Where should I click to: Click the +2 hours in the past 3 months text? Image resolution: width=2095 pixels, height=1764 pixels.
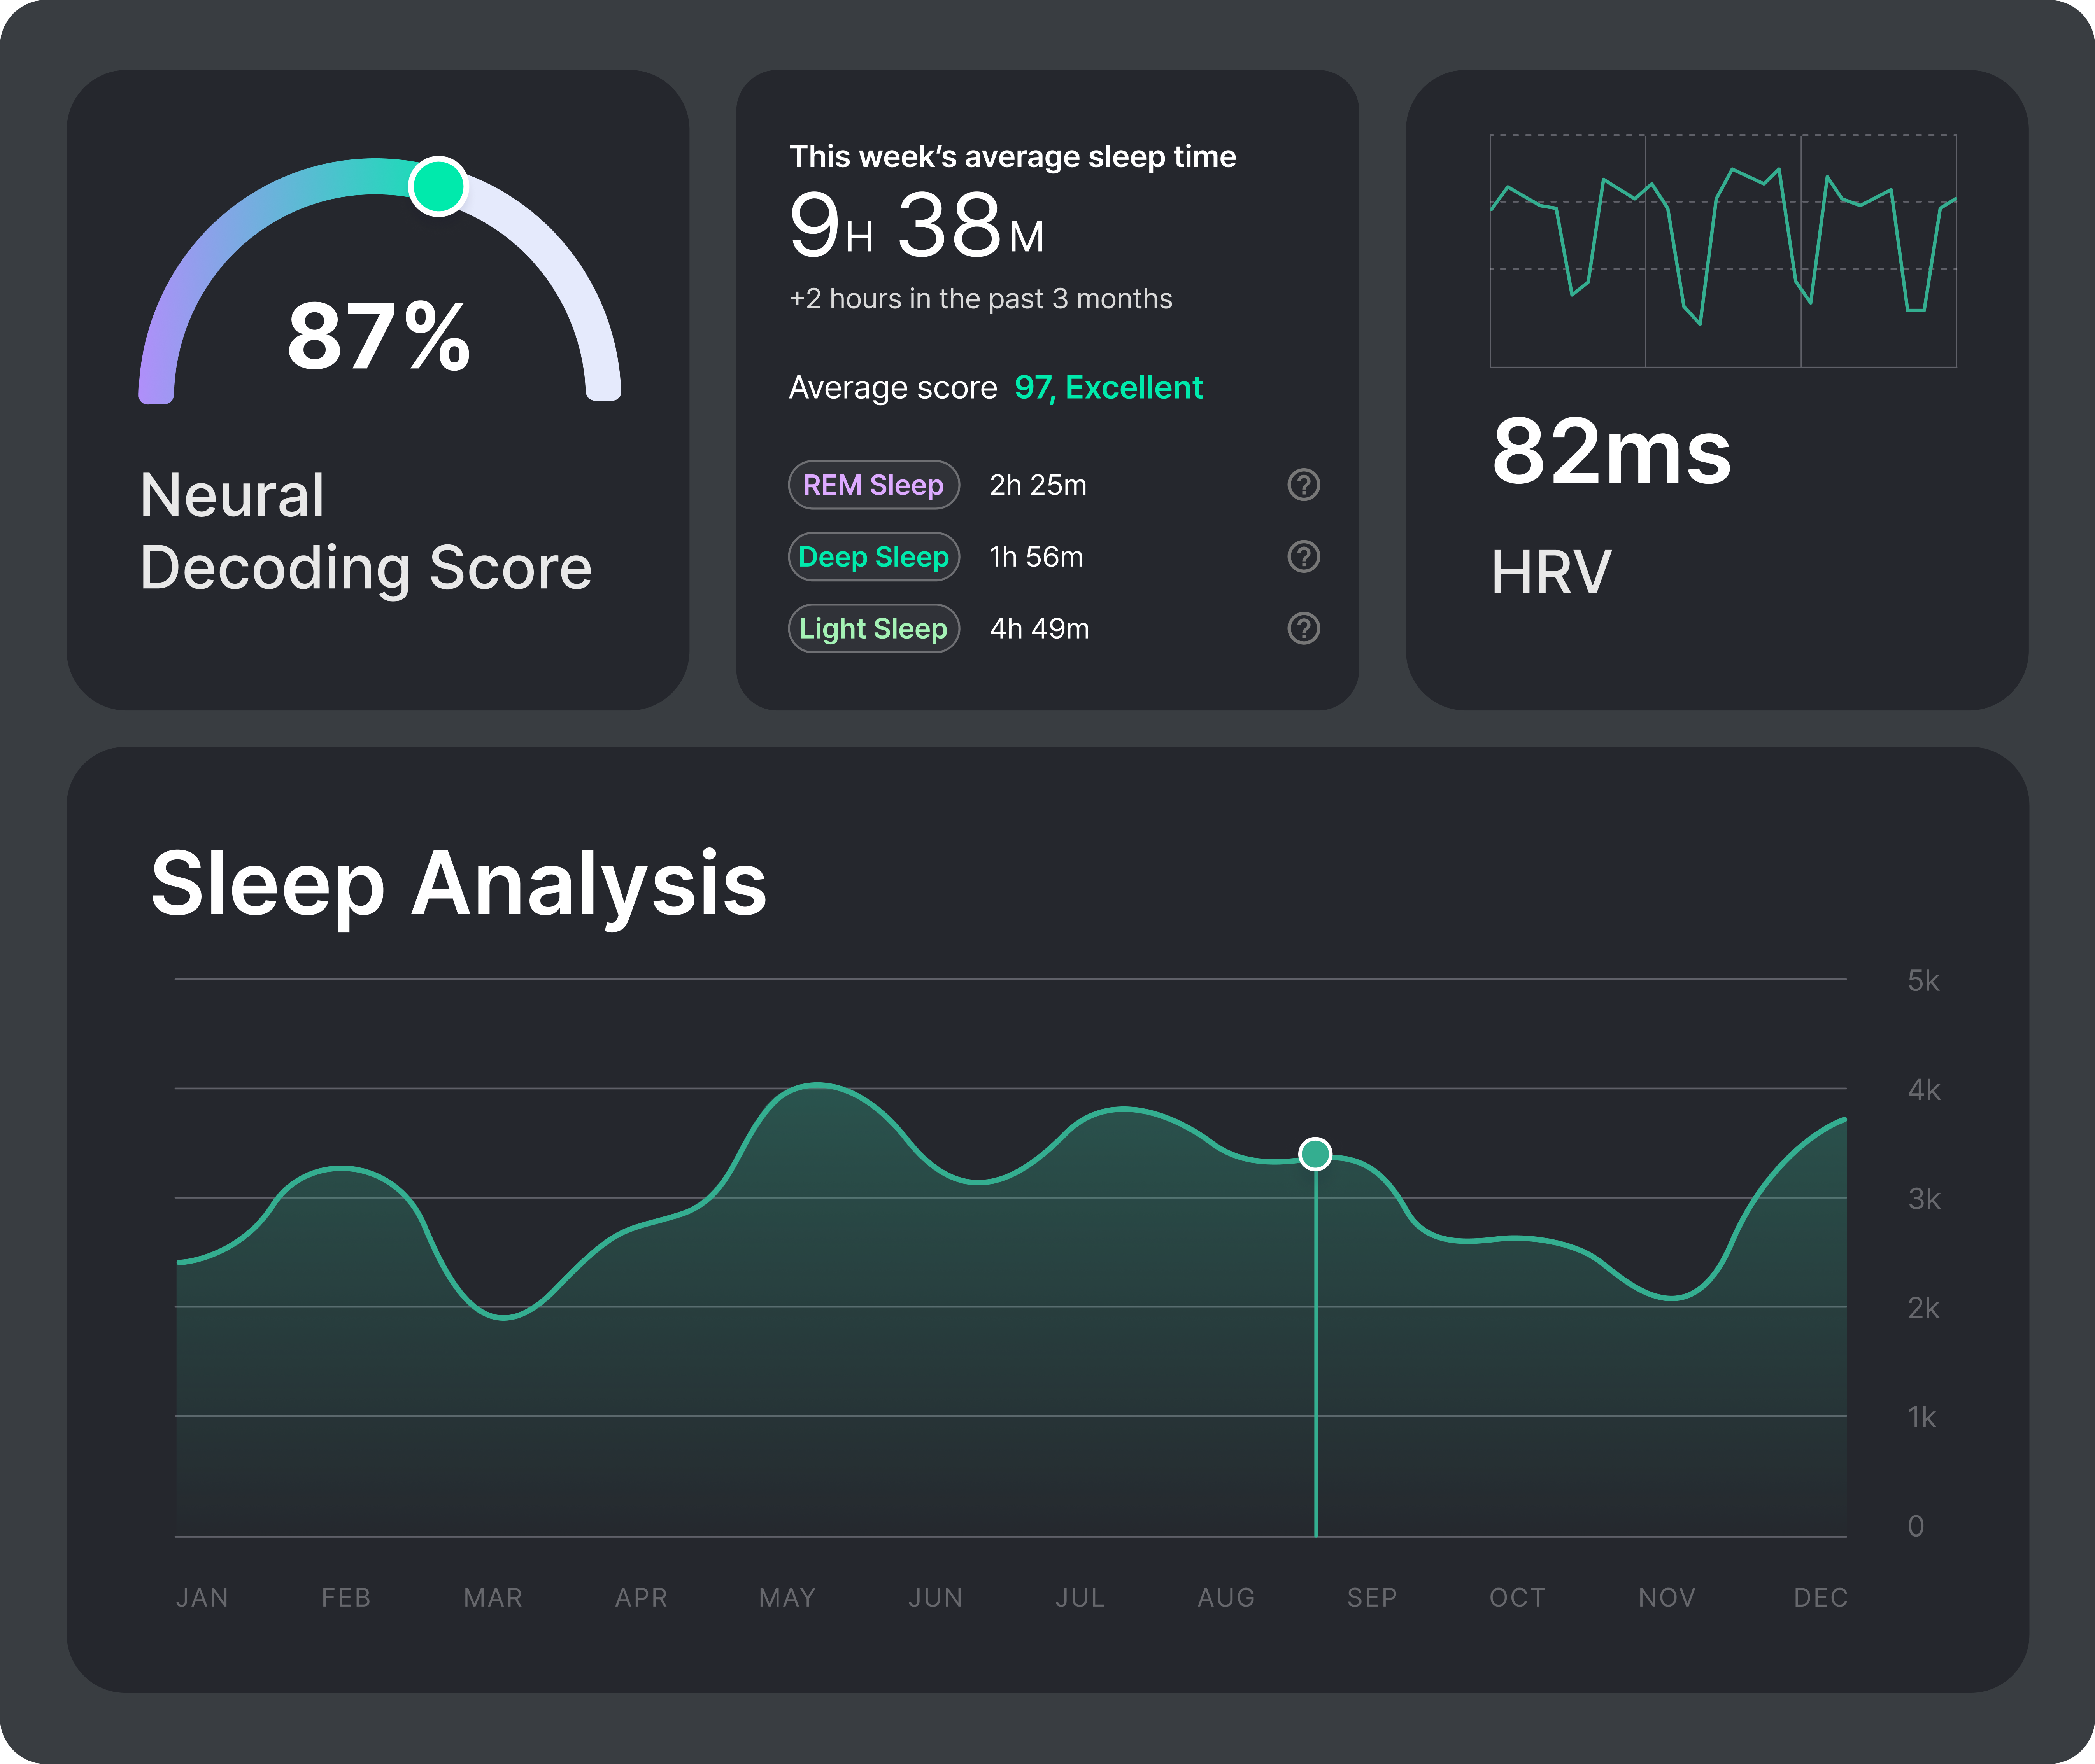point(980,299)
